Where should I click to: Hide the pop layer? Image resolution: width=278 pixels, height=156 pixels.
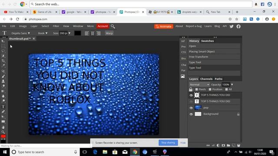[191, 108]
